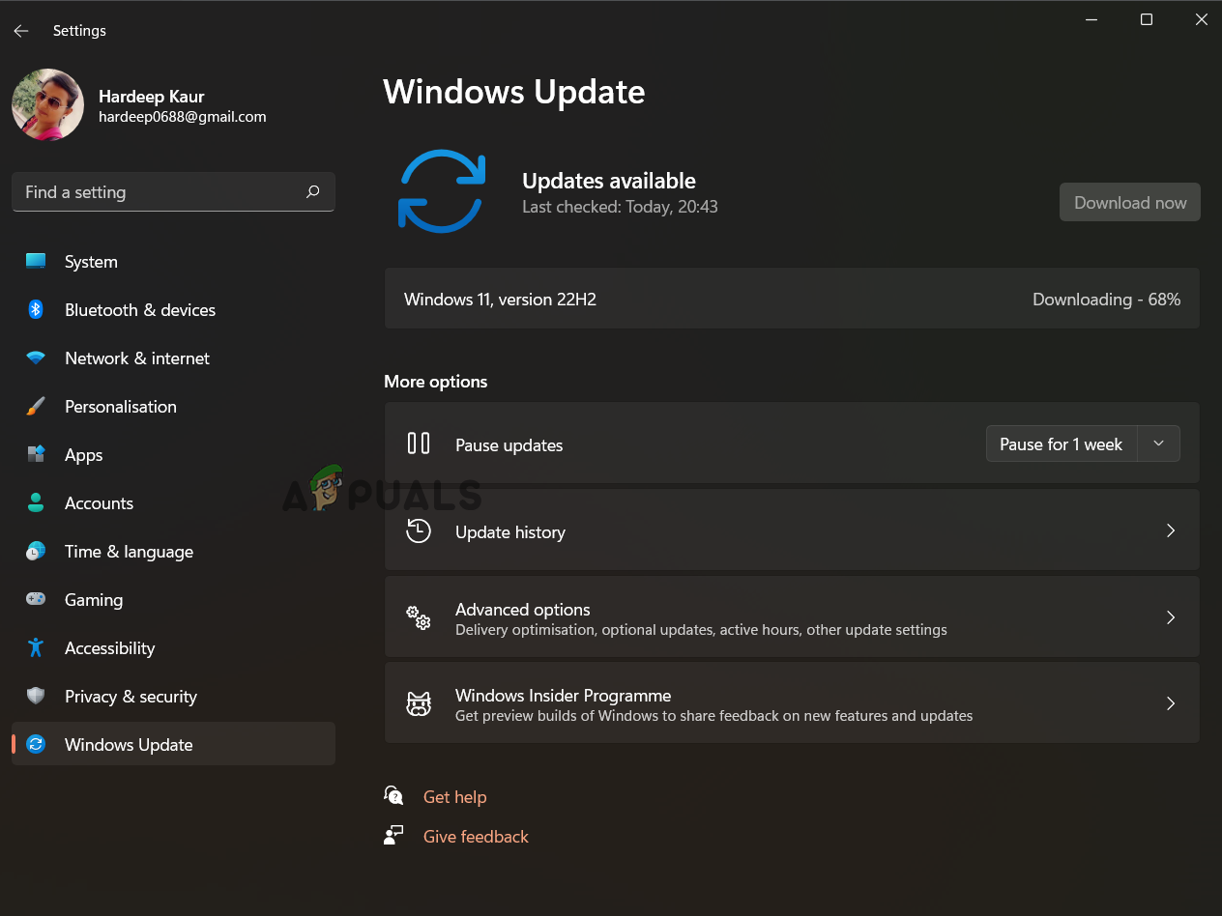Click the pause bars icon
Viewport: 1222px width, 916px height.
[x=419, y=444]
